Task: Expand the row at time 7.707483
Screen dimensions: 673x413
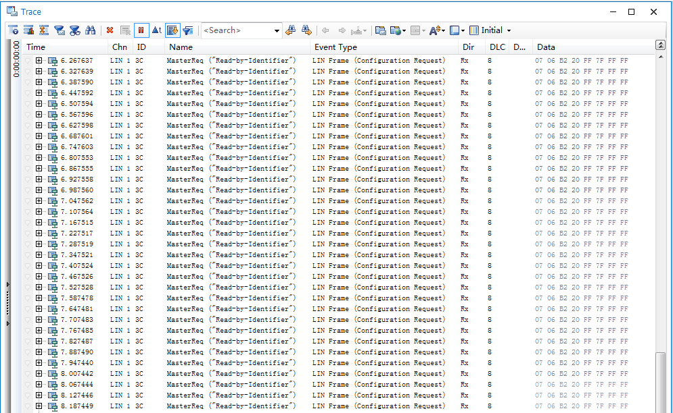Action: tap(39, 320)
